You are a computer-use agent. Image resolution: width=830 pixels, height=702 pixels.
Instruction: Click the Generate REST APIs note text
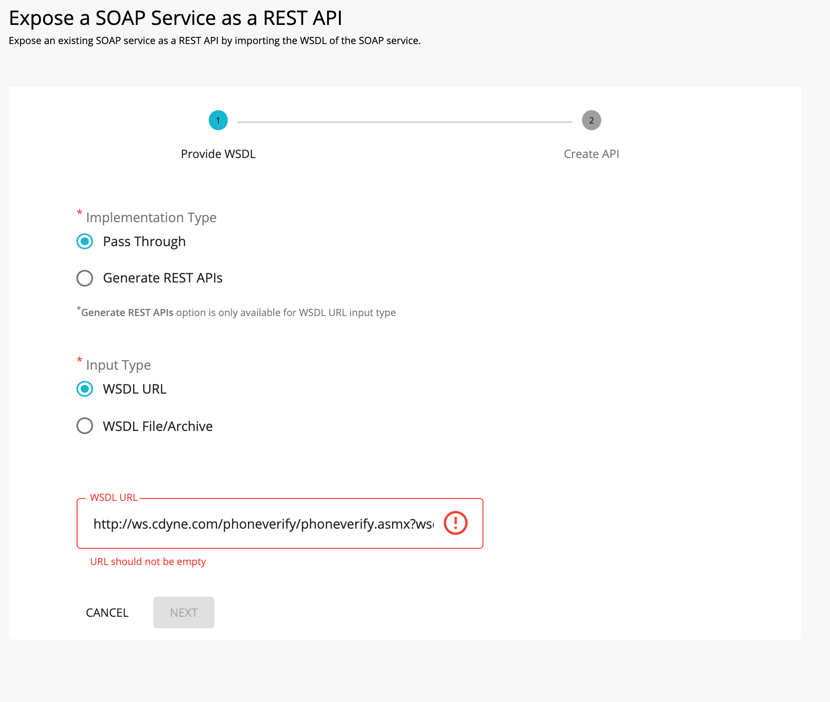click(x=236, y=312)
